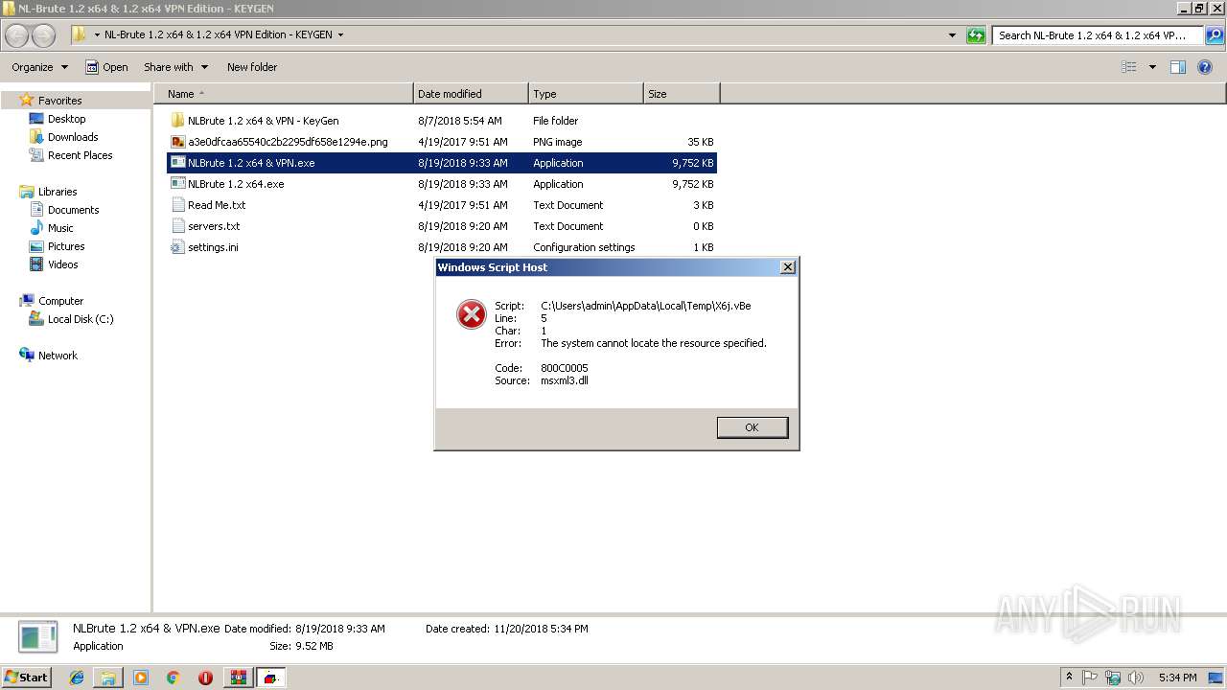Sort files by the Name column
Image resolution: width=1227 pixels, height=690 pixels.
tap(284, 94)
